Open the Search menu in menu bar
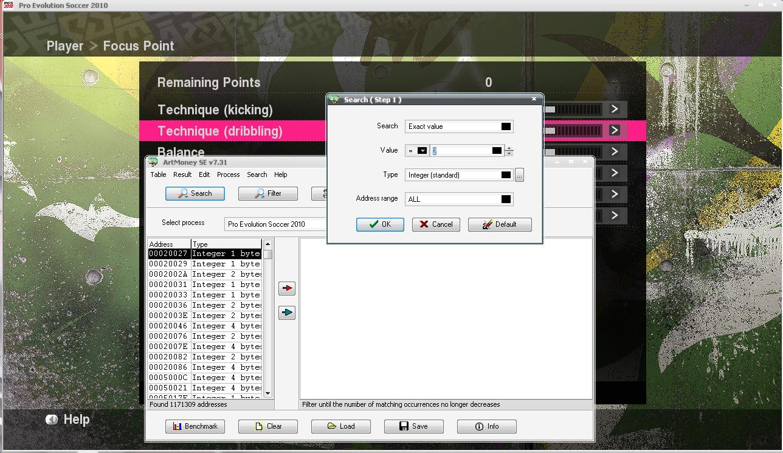Image resolution: width=783 pixels, height=453 pixels. (x=257, y=175)
